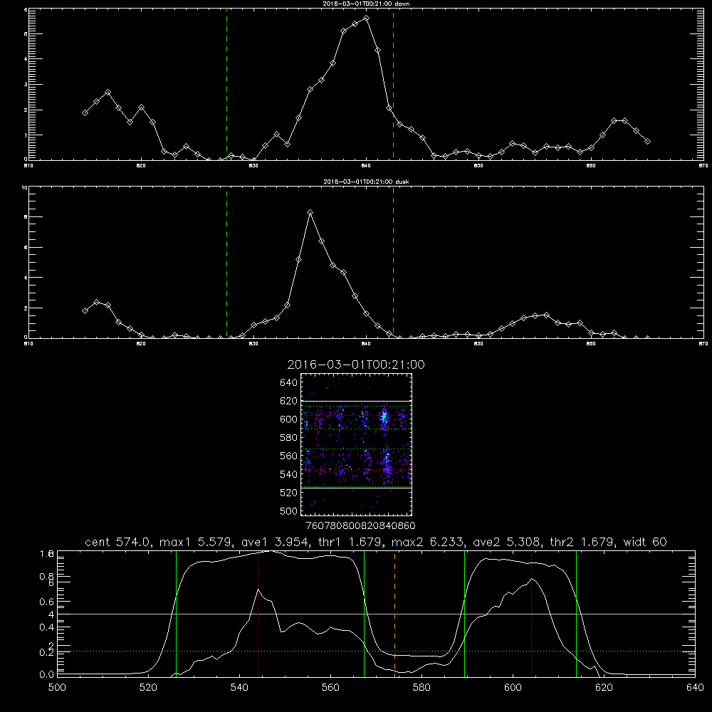Screen dimensions: 712x712
Task: Click the dotted threshold line at 0.2 level
Action: 376,651
